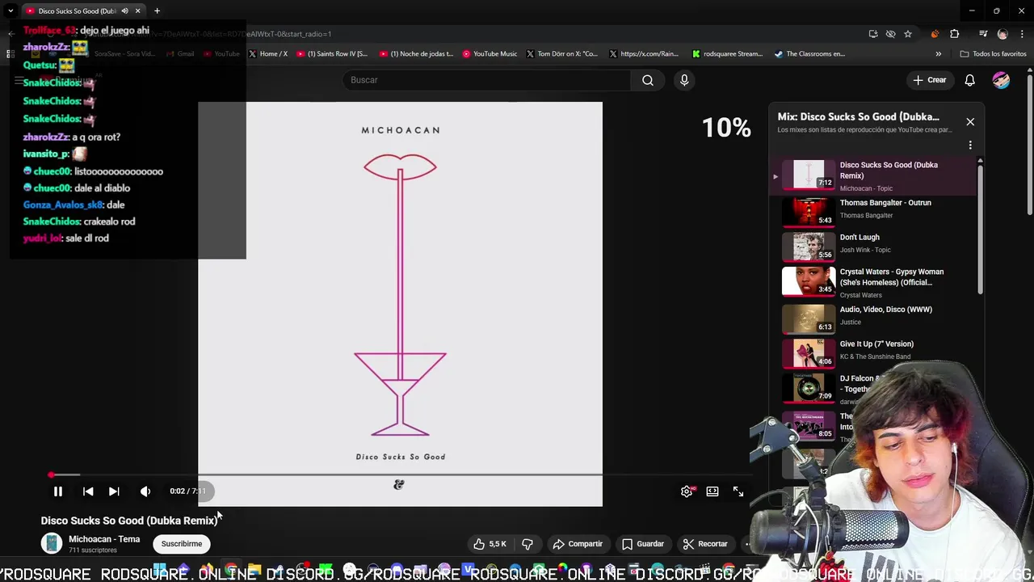Mute the tab via speaker icon
This screenshot has width=1034, height=582.
(124, 11)
